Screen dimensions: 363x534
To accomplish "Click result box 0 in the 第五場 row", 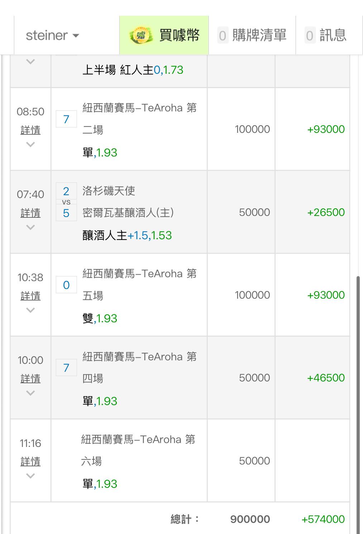I will 66,285.
